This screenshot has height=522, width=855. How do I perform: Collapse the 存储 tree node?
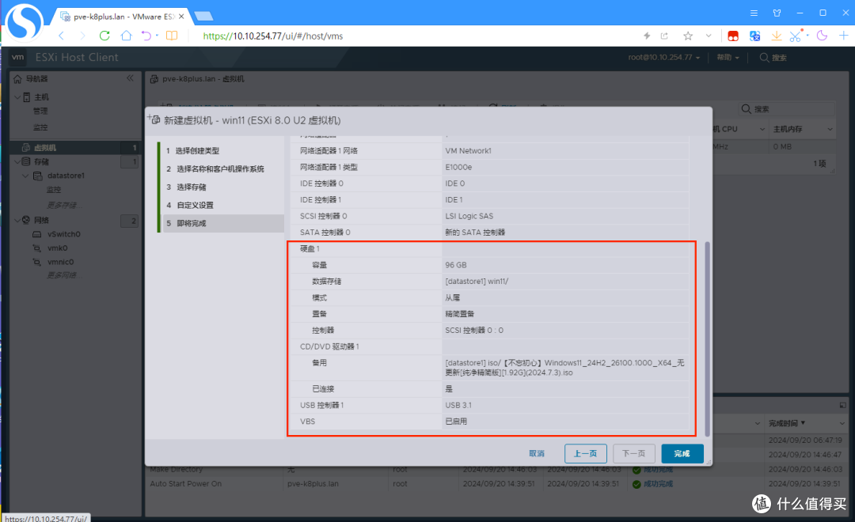coord(17,162)
